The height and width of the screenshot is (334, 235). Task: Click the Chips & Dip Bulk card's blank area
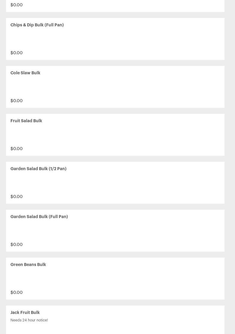click(115, 39)
